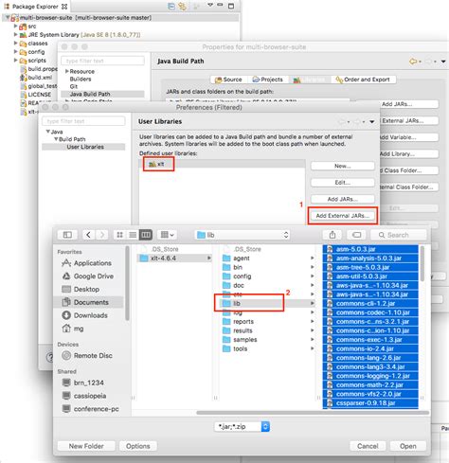The height and width of the screenshot is (463, 449).
Task: Toggle the sidebar in the file dialog
Action: point(67,235)
